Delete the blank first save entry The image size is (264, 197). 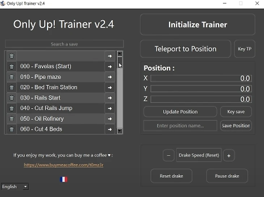[x=12, y=56]
